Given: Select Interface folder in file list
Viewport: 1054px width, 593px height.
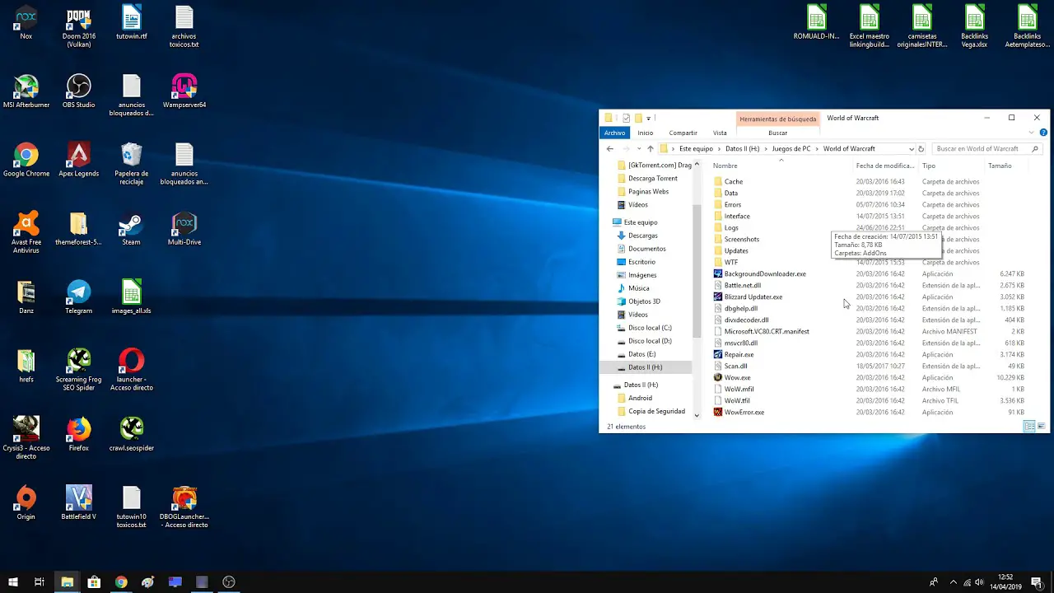Looking at the screenshot, I should click(737, 216).
